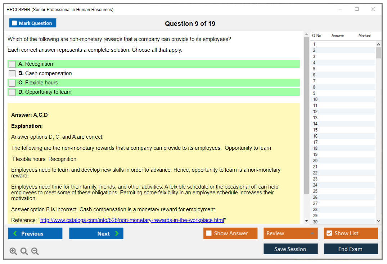Click explanation pane scroll-down arrow
This screenshot has height=264, width=387.
[306, 221]
